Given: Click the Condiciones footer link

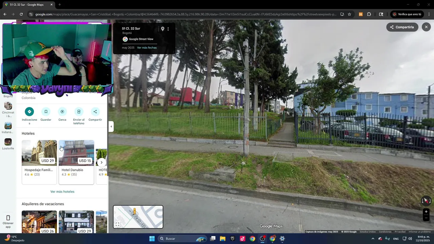Looking at the screenshot, I should 385,232.
